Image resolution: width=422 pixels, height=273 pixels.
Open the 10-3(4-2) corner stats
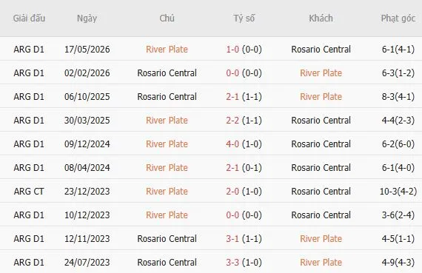tap(398, 191)
